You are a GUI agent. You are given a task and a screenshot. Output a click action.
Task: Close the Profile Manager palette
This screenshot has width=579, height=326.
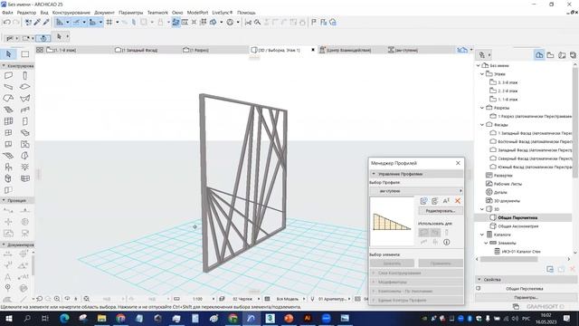[x=458, y=163]
